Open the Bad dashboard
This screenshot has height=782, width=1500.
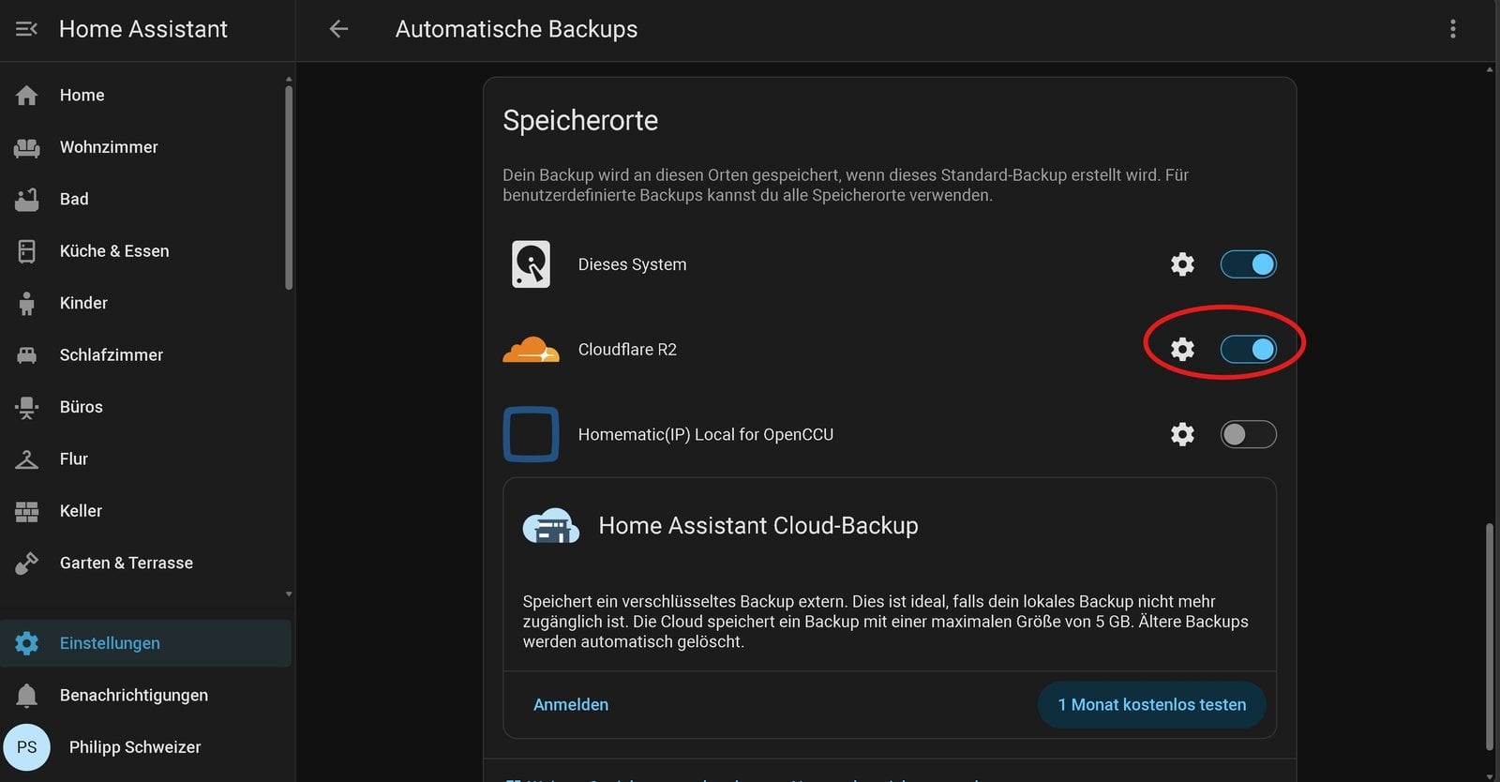pyautogui.click(x=146, y=199)
